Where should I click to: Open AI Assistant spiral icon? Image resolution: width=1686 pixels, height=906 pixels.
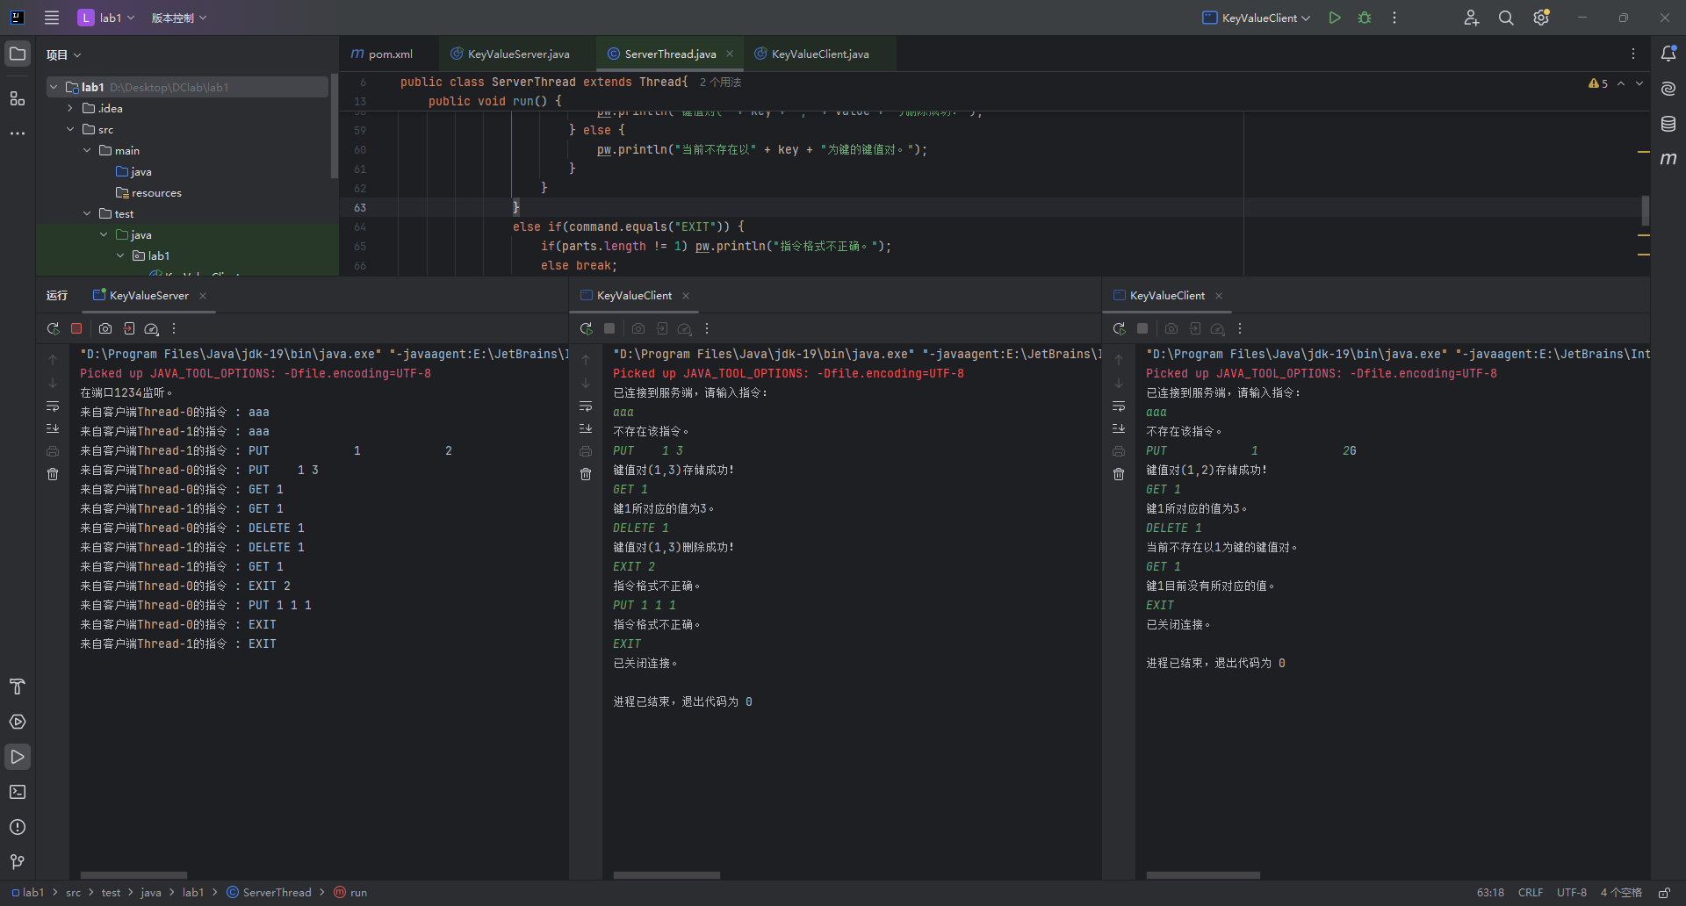1668,89
